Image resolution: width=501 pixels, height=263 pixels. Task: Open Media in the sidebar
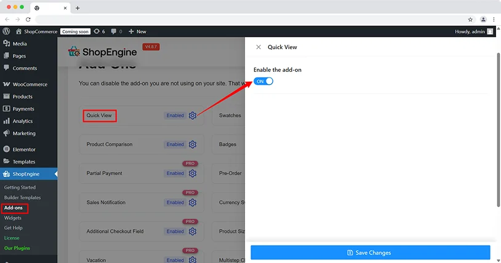tap(29, 44)
